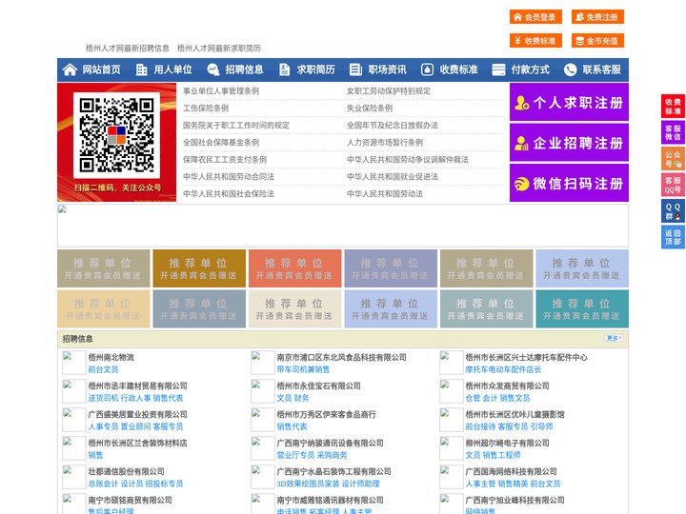Click the teal 推荐单位 tile

582,309
